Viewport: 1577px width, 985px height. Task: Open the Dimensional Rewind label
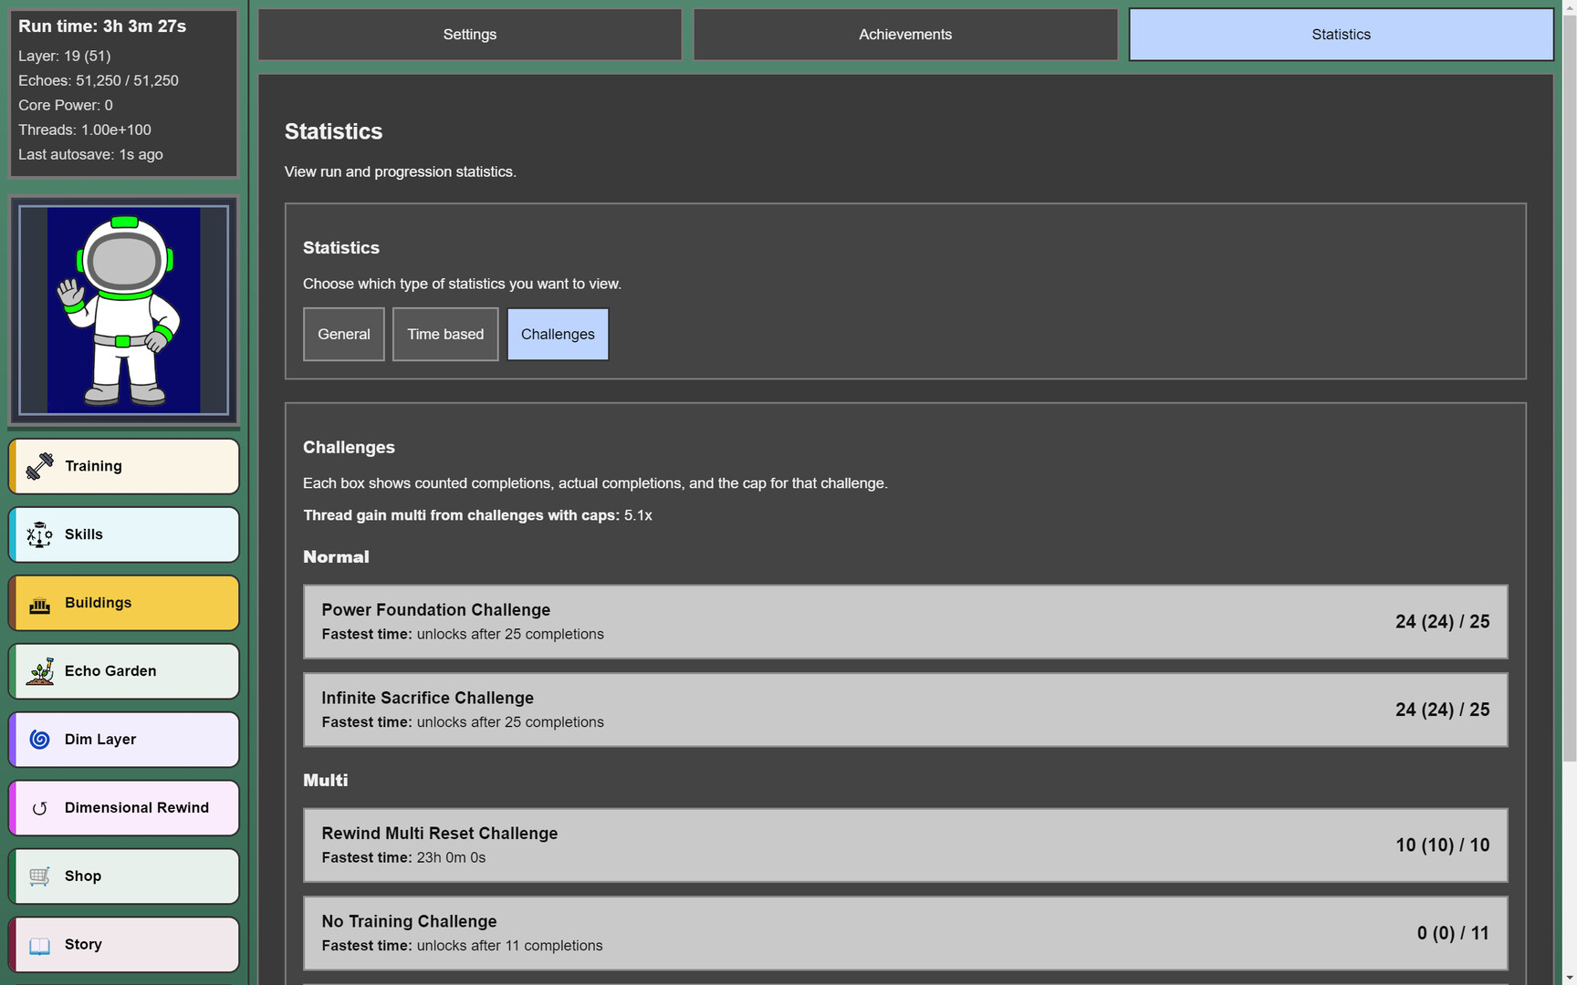[137, 808]
